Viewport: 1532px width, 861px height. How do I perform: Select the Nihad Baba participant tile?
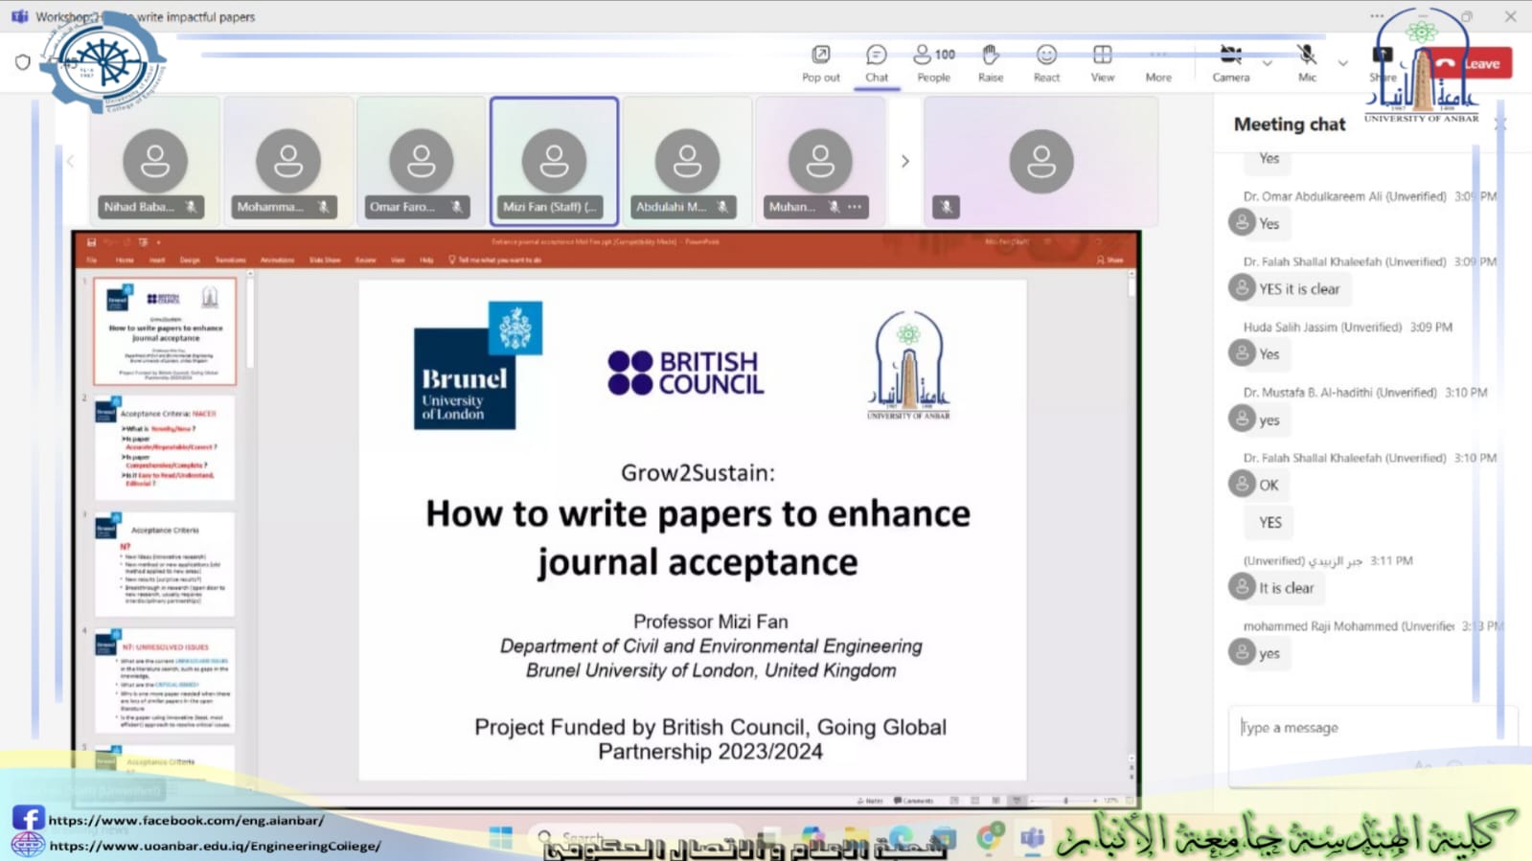154,161
